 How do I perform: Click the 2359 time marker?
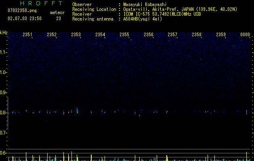tap(221, 35)
